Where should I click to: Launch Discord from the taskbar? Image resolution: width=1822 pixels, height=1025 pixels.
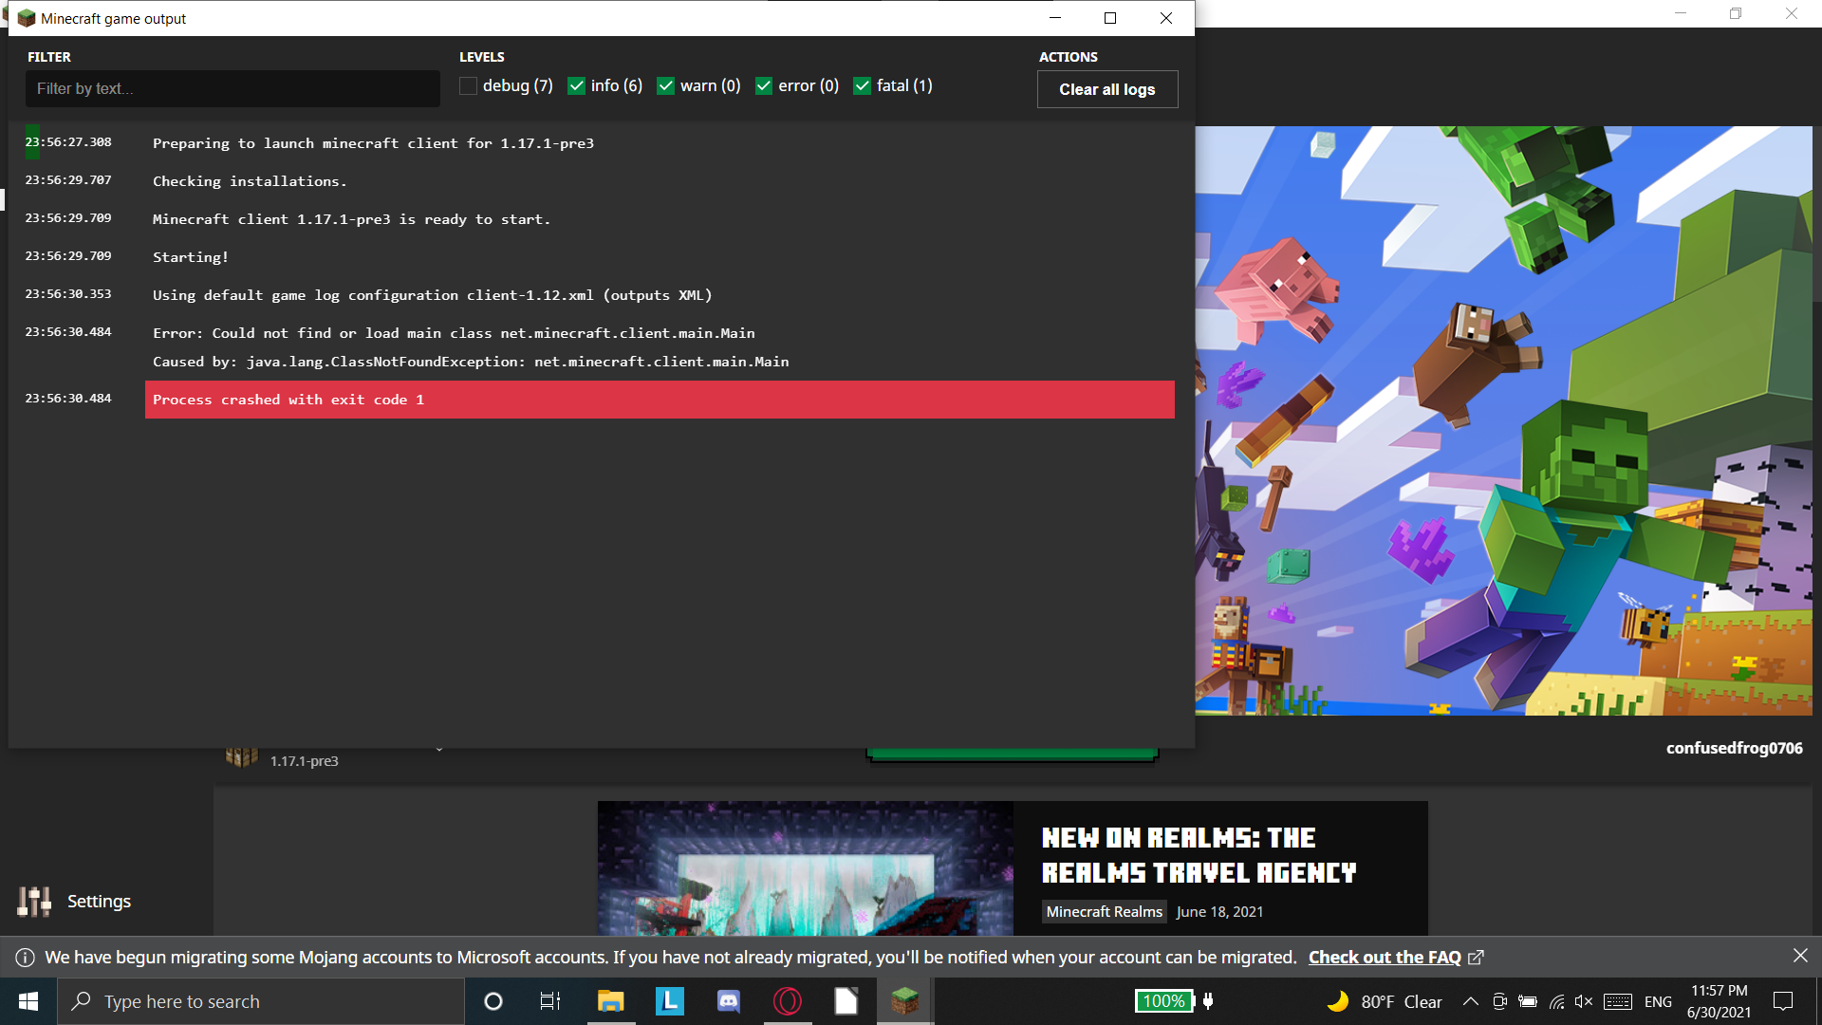(728, 1001)
